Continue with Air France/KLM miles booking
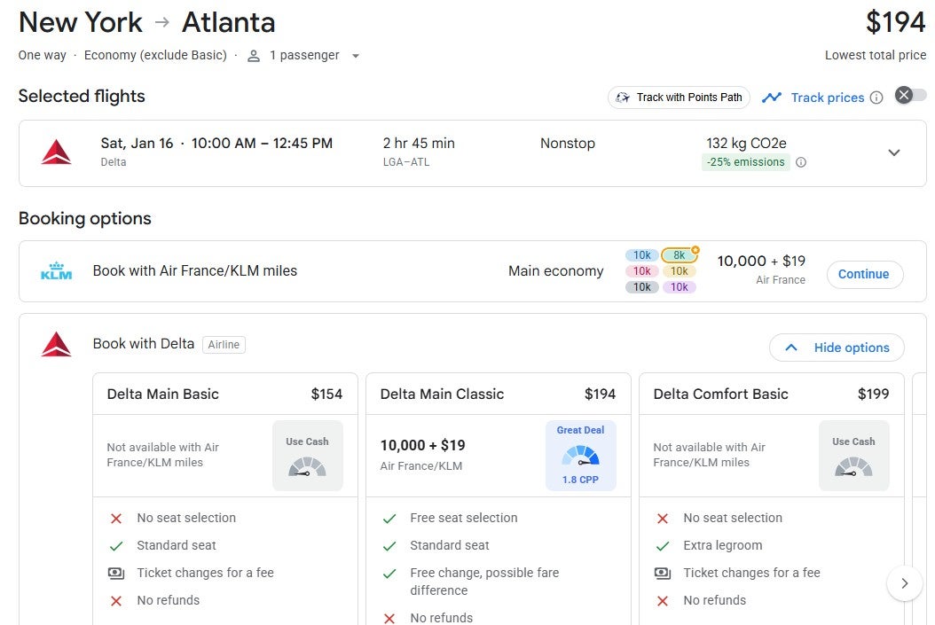 865,274
